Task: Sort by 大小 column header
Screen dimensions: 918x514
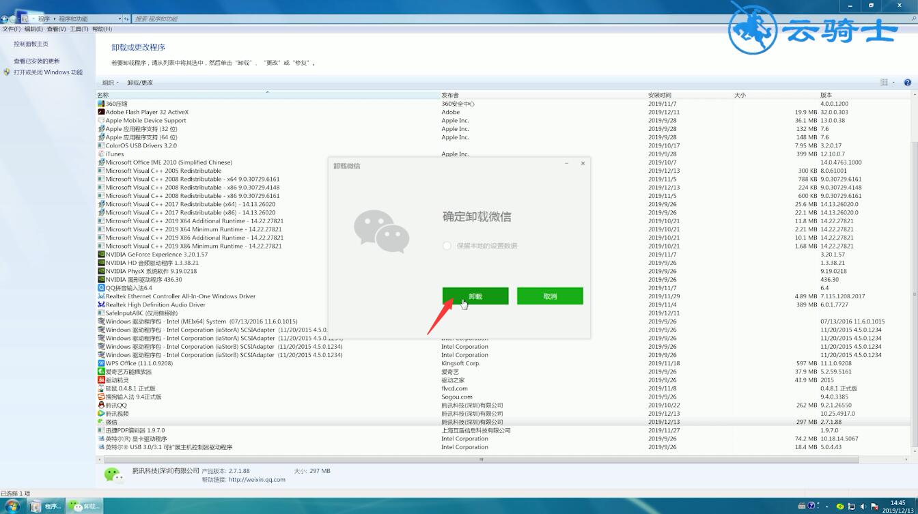Action: (x=740, y=95)
